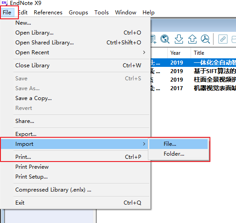
Task: Open the Window menu
Action: (x=125, y=12)
